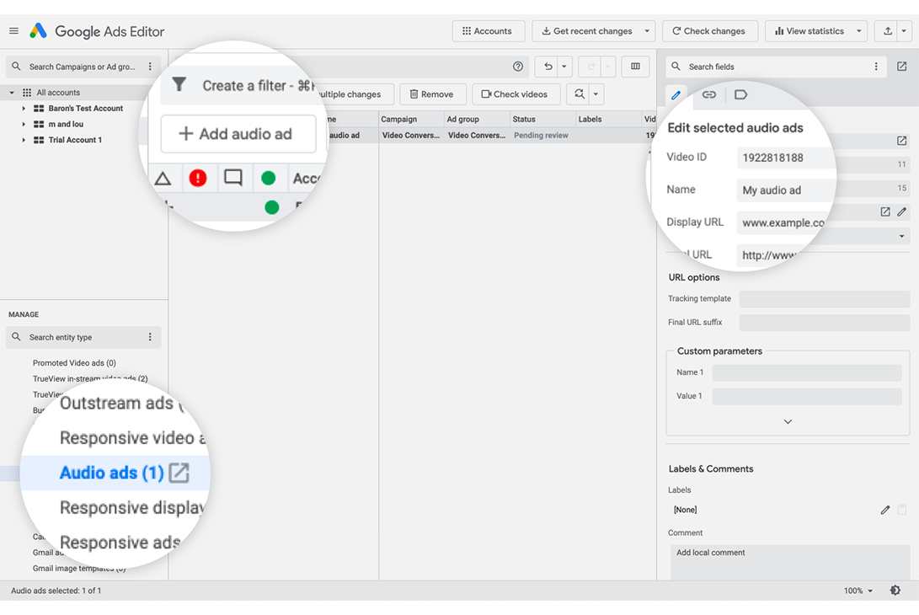Pop out the edit panel icon
This screenshot has width=919, height=615.
pyautogui.click(x=902, y=67)
